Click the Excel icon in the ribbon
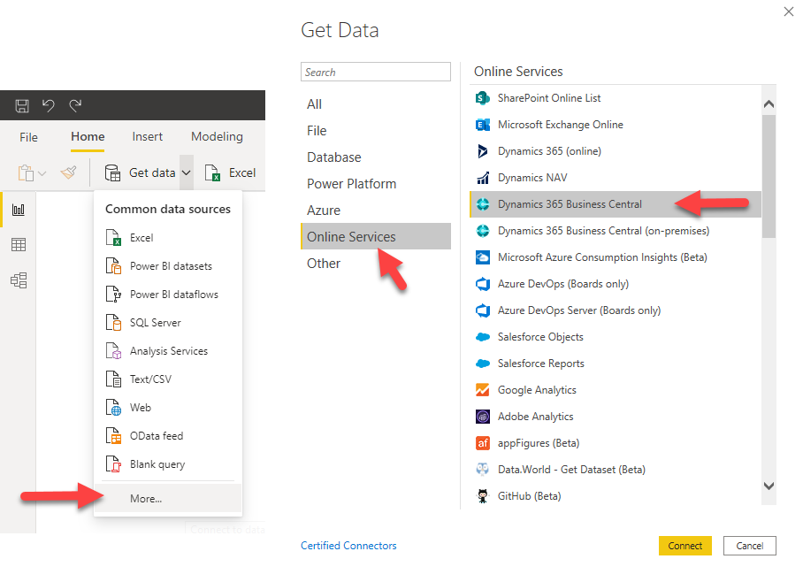The image size is (803, 582). [x=212, y=173]
